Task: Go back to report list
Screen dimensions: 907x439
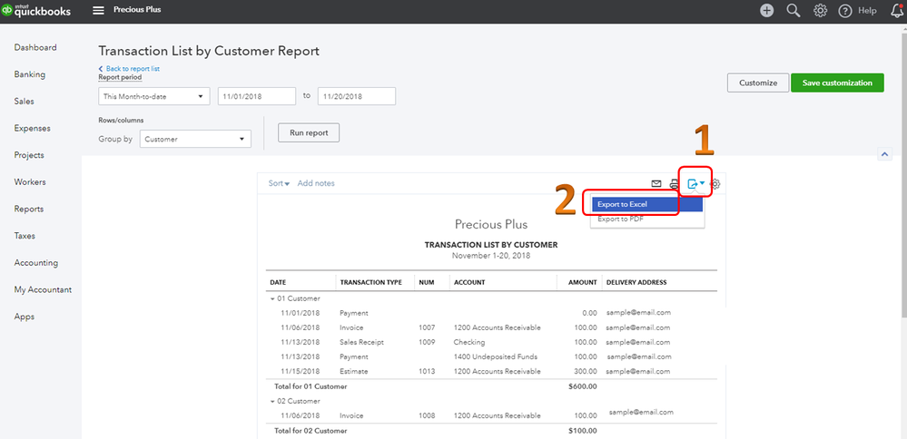Action: (129, 69)
